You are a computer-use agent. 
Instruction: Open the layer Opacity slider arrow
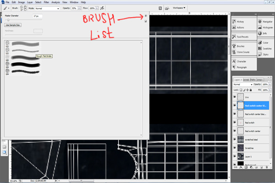click(x=270, y=84)
